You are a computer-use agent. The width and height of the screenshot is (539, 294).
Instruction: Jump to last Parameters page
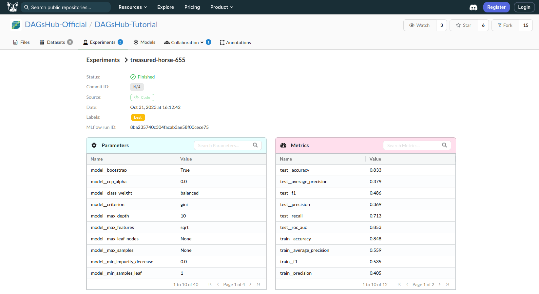click(258, 284)
